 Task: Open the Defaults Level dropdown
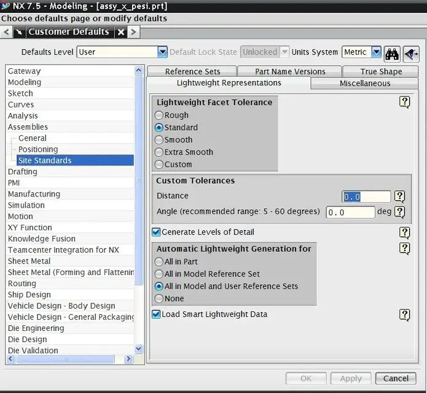[162, 52]
